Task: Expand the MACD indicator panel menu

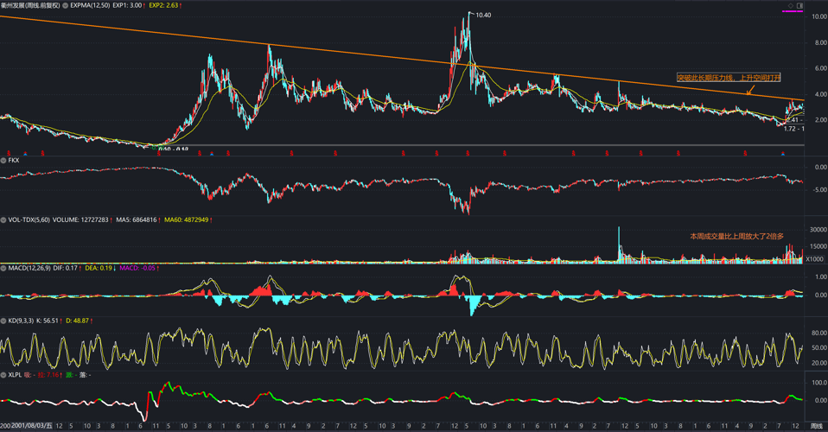Action: 4,269
